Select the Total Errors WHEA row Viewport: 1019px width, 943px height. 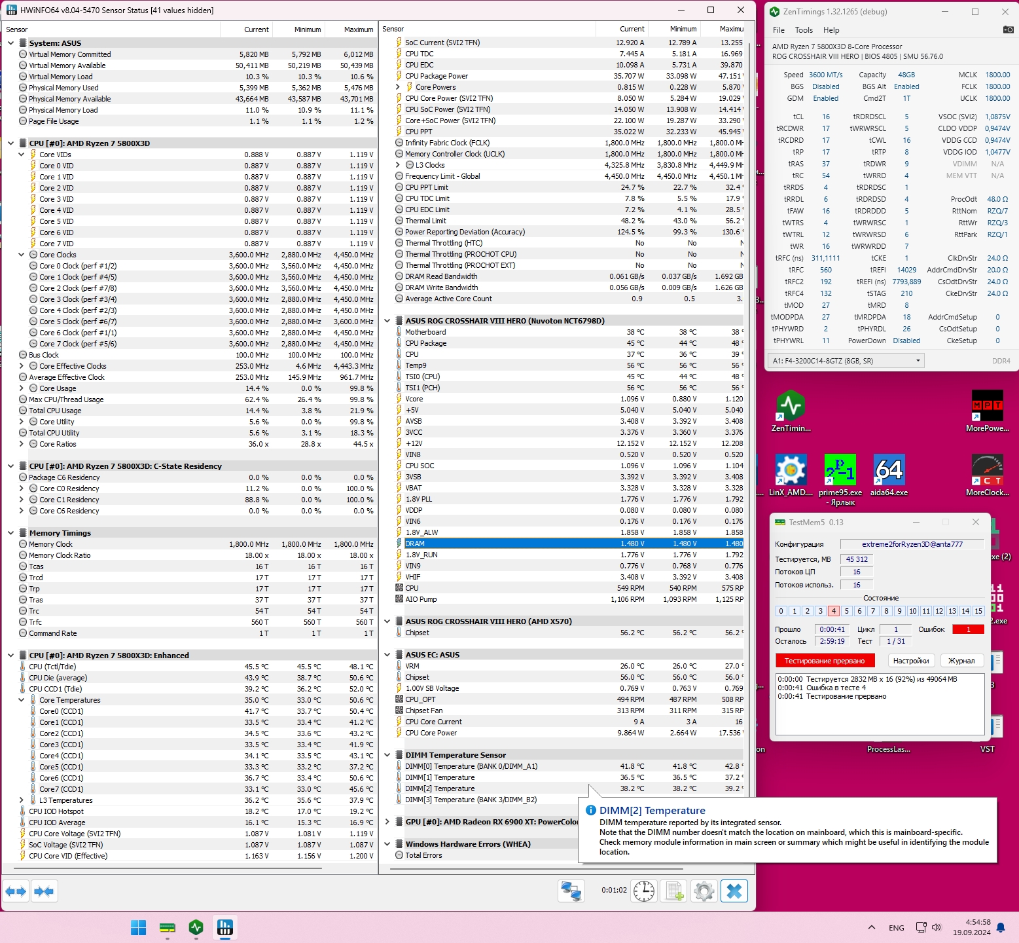pos(485,855)
